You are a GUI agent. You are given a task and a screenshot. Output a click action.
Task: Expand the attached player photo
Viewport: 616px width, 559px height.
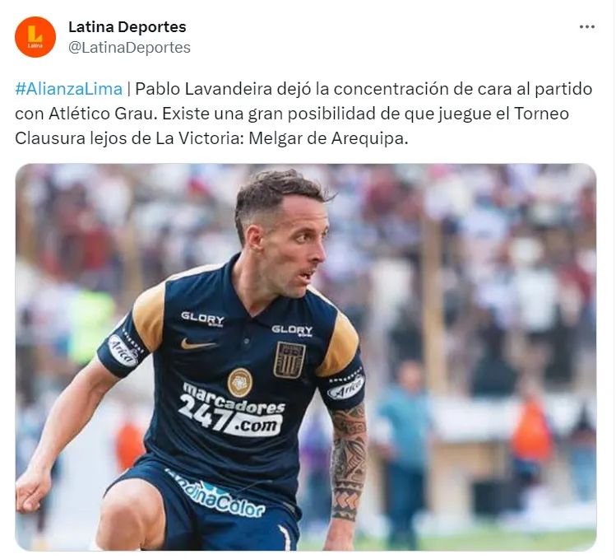[306, 356]
